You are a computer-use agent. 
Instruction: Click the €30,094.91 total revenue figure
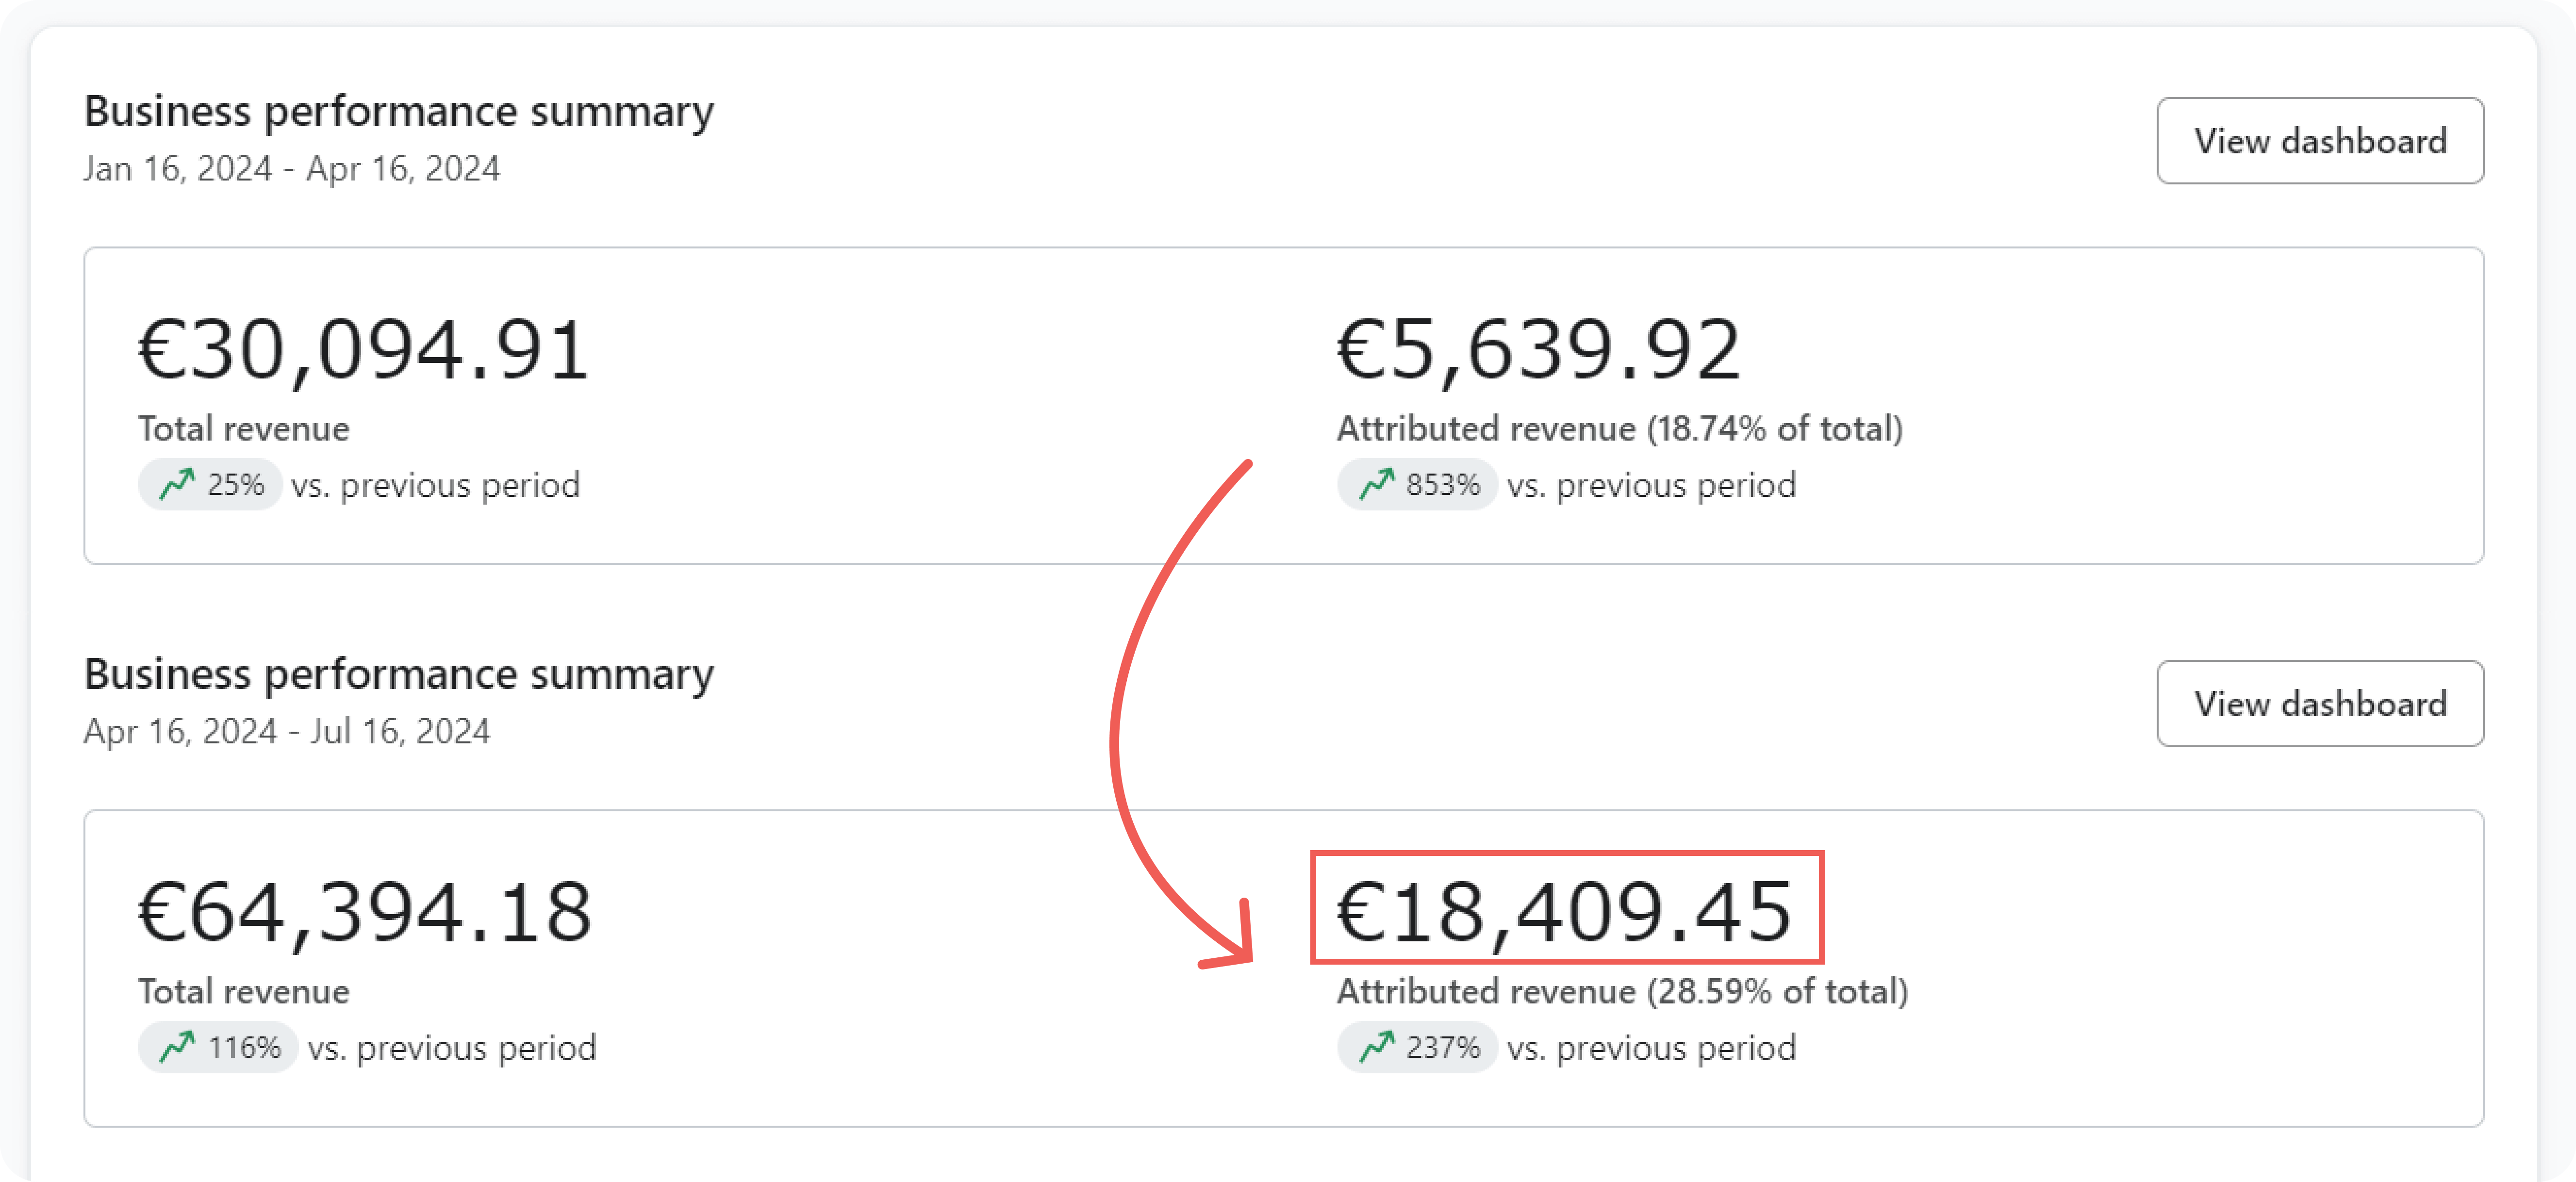pyautogui.click(x=364, y=351)
